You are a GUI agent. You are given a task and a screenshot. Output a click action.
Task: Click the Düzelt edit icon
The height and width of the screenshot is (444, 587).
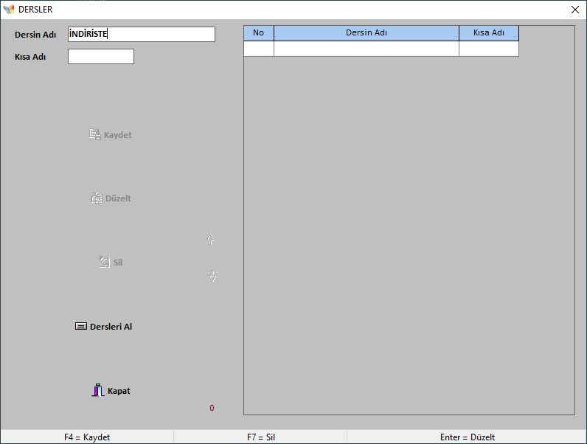[96, 198]
